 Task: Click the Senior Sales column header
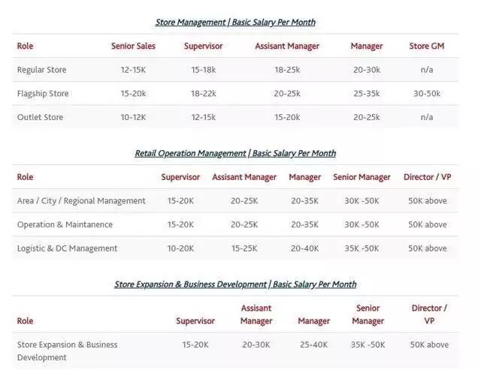133,47
